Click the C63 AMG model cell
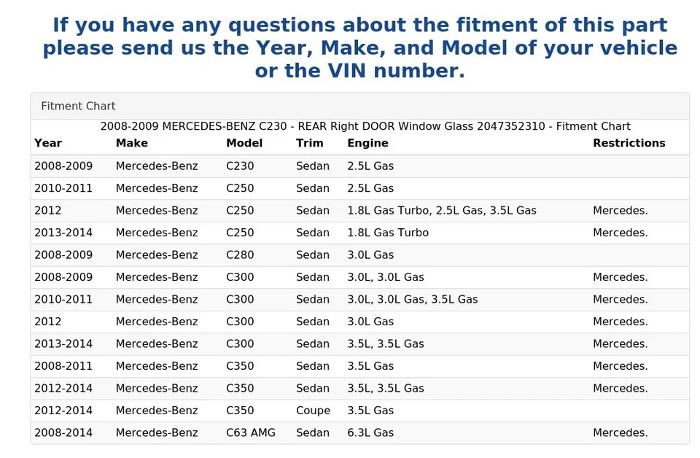 pos(251,432)
